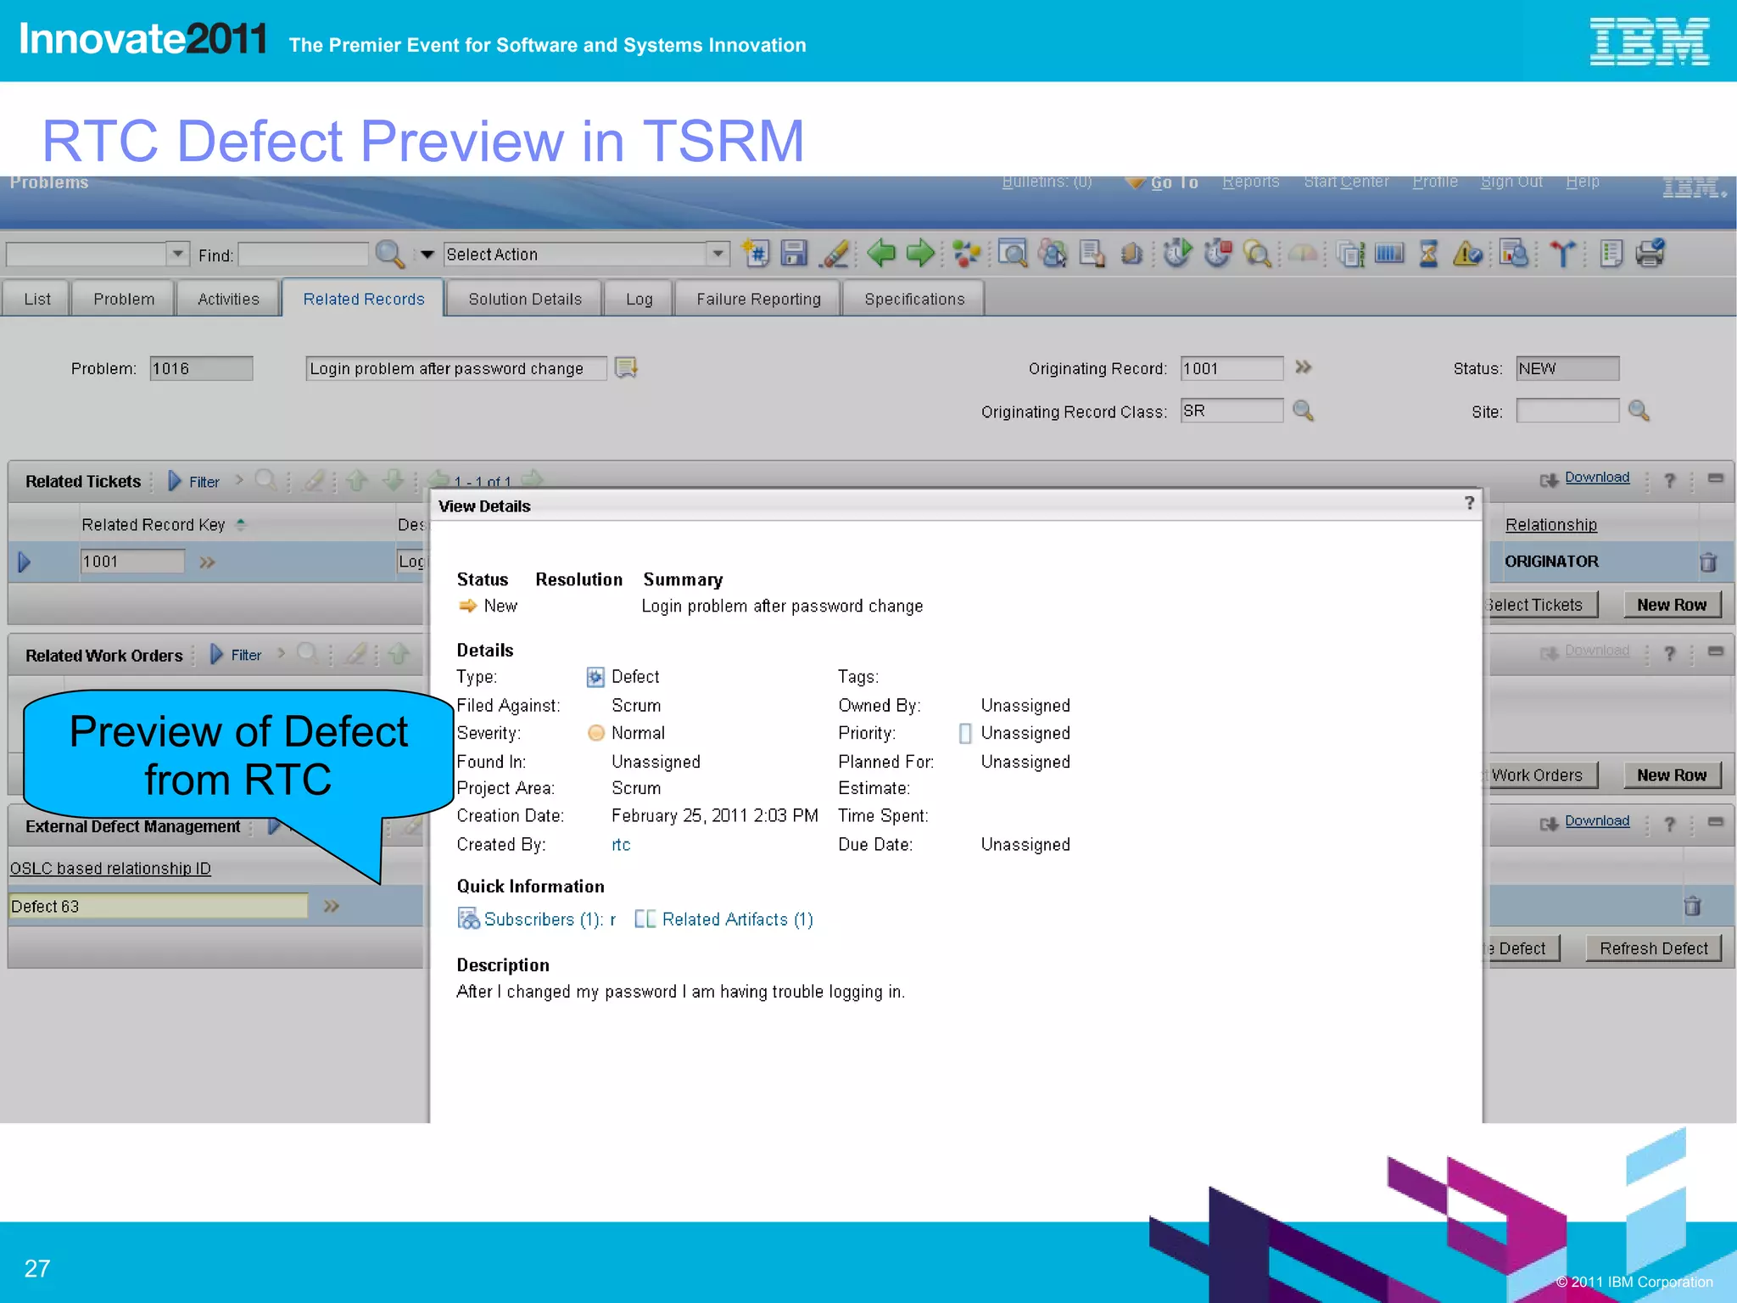Click the barcode toolbar icon
Image resolution: width=1737 pixels, height=1303 pixels.
point(1389,253)
